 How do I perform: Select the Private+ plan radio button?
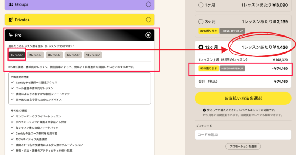148,20
